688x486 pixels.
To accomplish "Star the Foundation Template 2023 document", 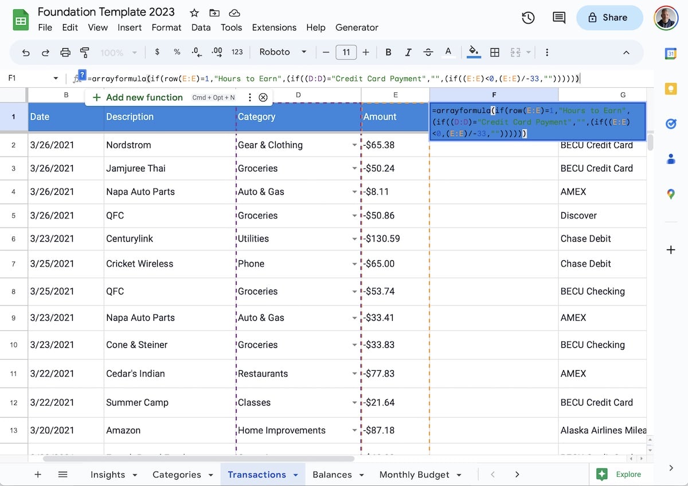I will pyautogui.click(x=194, y=13).
